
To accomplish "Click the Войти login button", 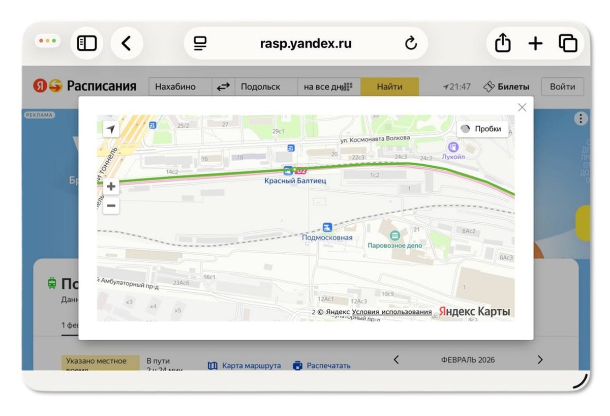I will click(x=562, y=87).
